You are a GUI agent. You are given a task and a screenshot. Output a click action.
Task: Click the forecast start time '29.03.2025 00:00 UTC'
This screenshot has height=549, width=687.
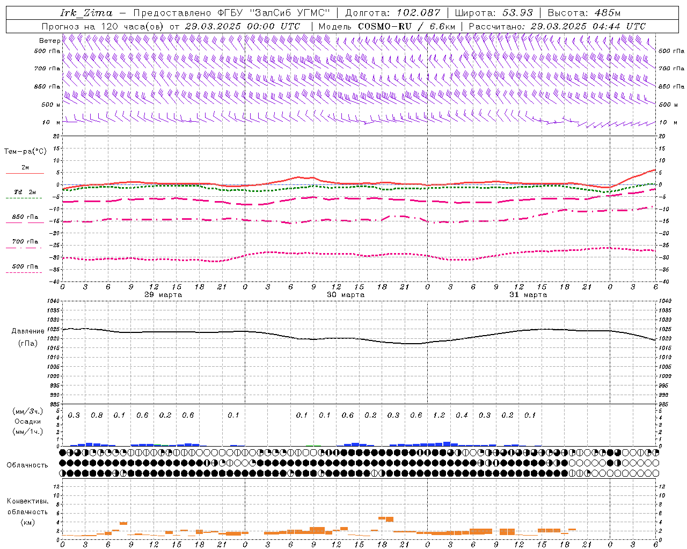click(x=242, y=26)
